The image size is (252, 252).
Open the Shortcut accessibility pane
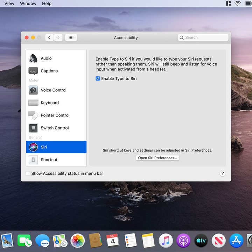(56, 160)
